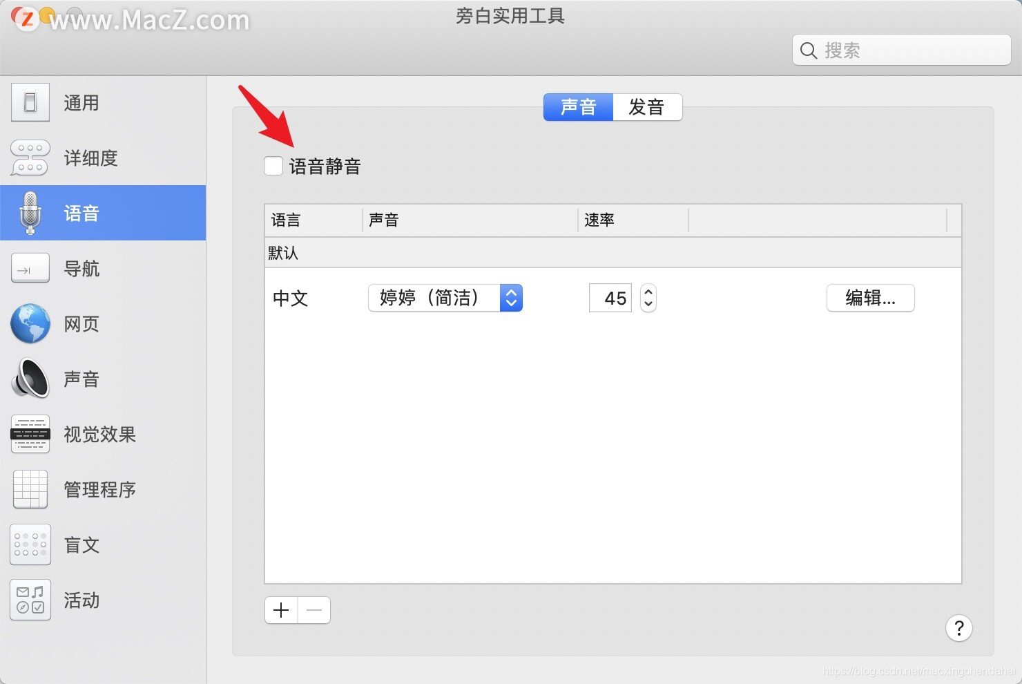Screen dimensions: 1022x684
Task: Click the 语言 column header
Action: pyautogui.click(x=314, y=220)
